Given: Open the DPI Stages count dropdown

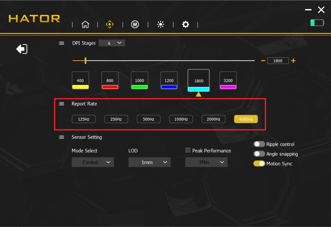Looking at the screenshot, I should tap(112, 43).
